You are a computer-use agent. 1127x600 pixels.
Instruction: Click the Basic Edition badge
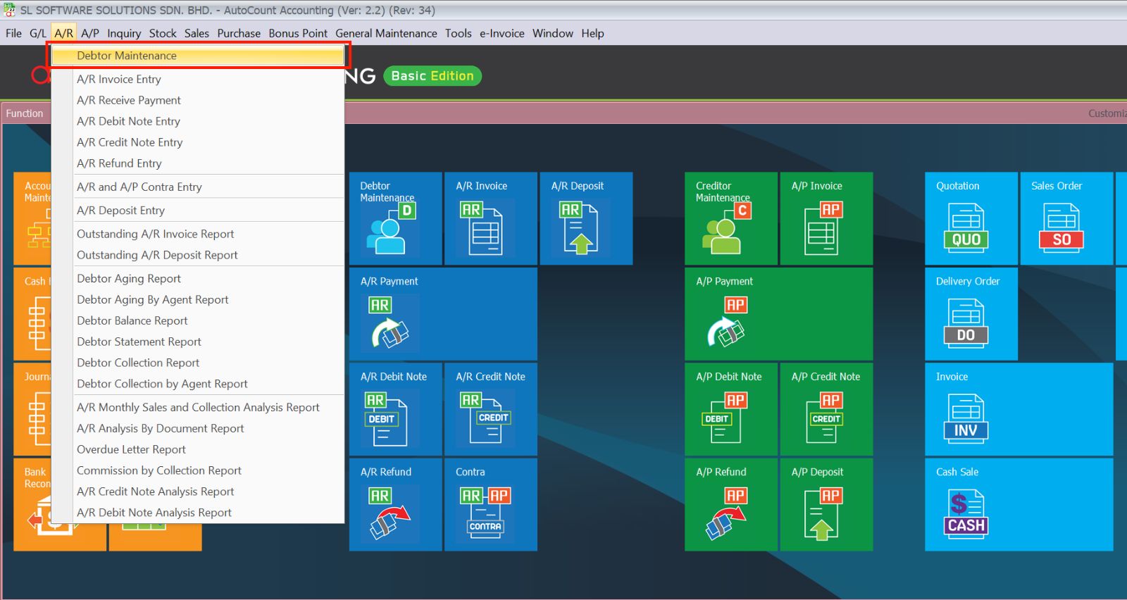[x=432, y=76]
